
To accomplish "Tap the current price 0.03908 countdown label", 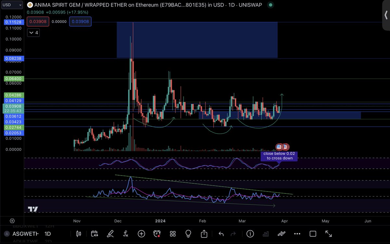I will pyautogui.click(x=13, y=109).
